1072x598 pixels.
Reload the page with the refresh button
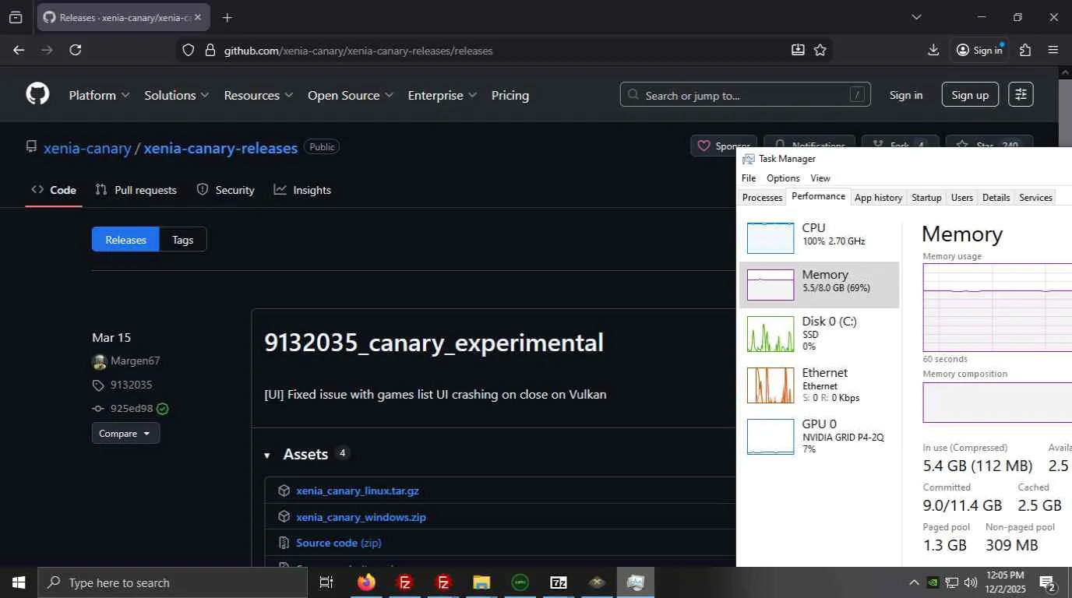(x=76, y=50)
